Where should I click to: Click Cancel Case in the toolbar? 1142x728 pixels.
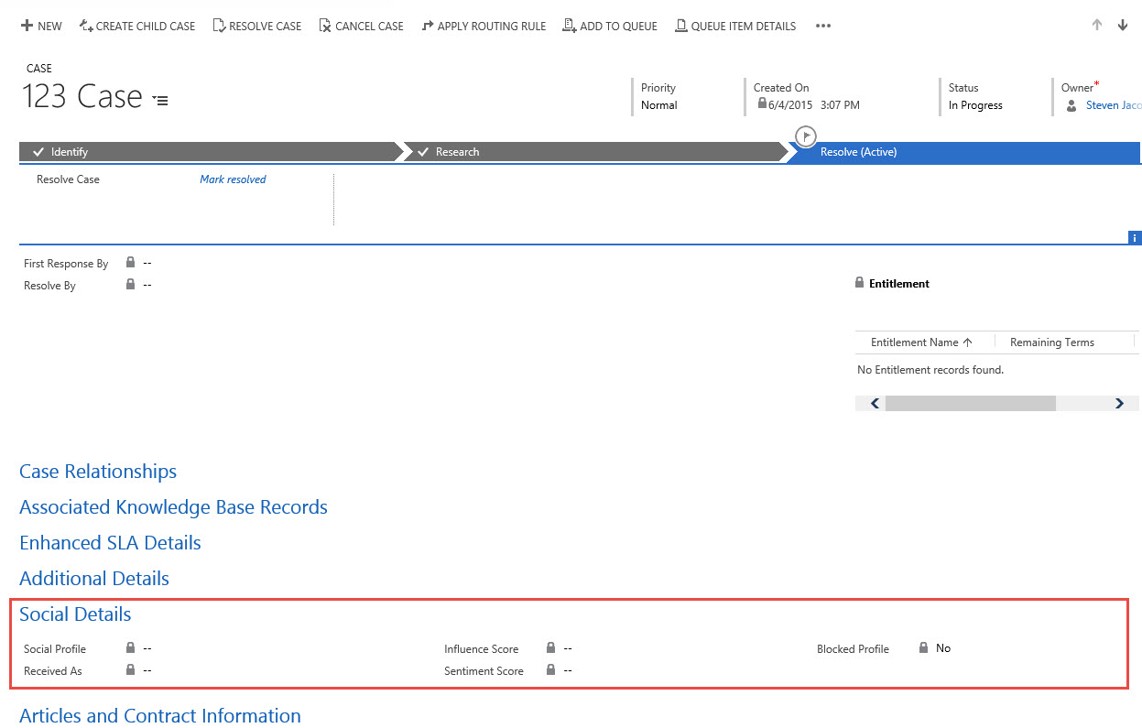pyautogui.click(x=361, y=26)
